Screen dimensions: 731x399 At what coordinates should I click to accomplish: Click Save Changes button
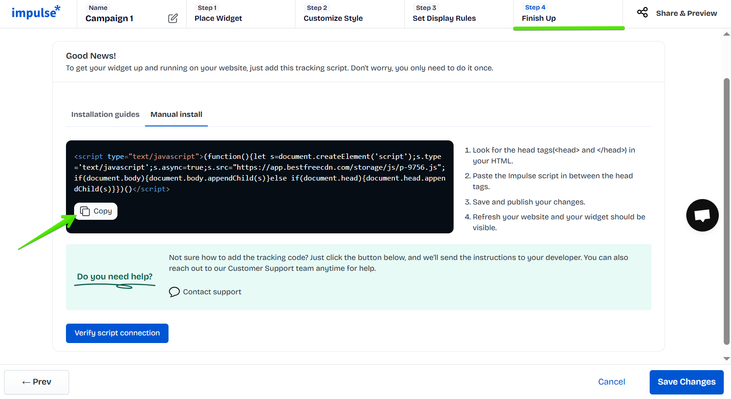pos(686,382)
